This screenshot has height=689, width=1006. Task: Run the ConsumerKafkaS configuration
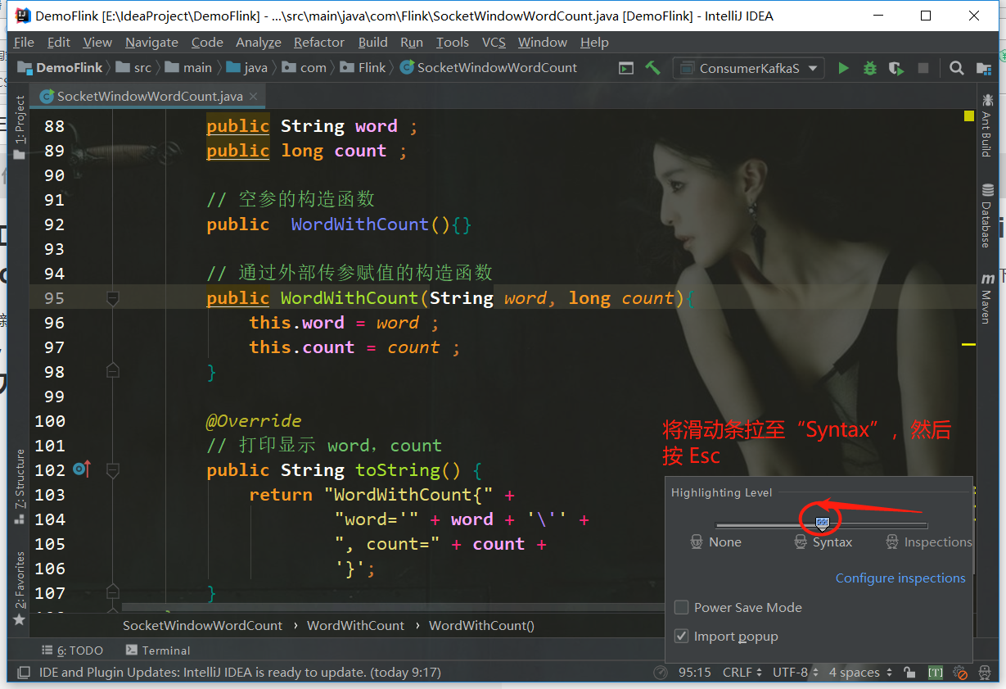pyautogui.click(x=844, y=67)
